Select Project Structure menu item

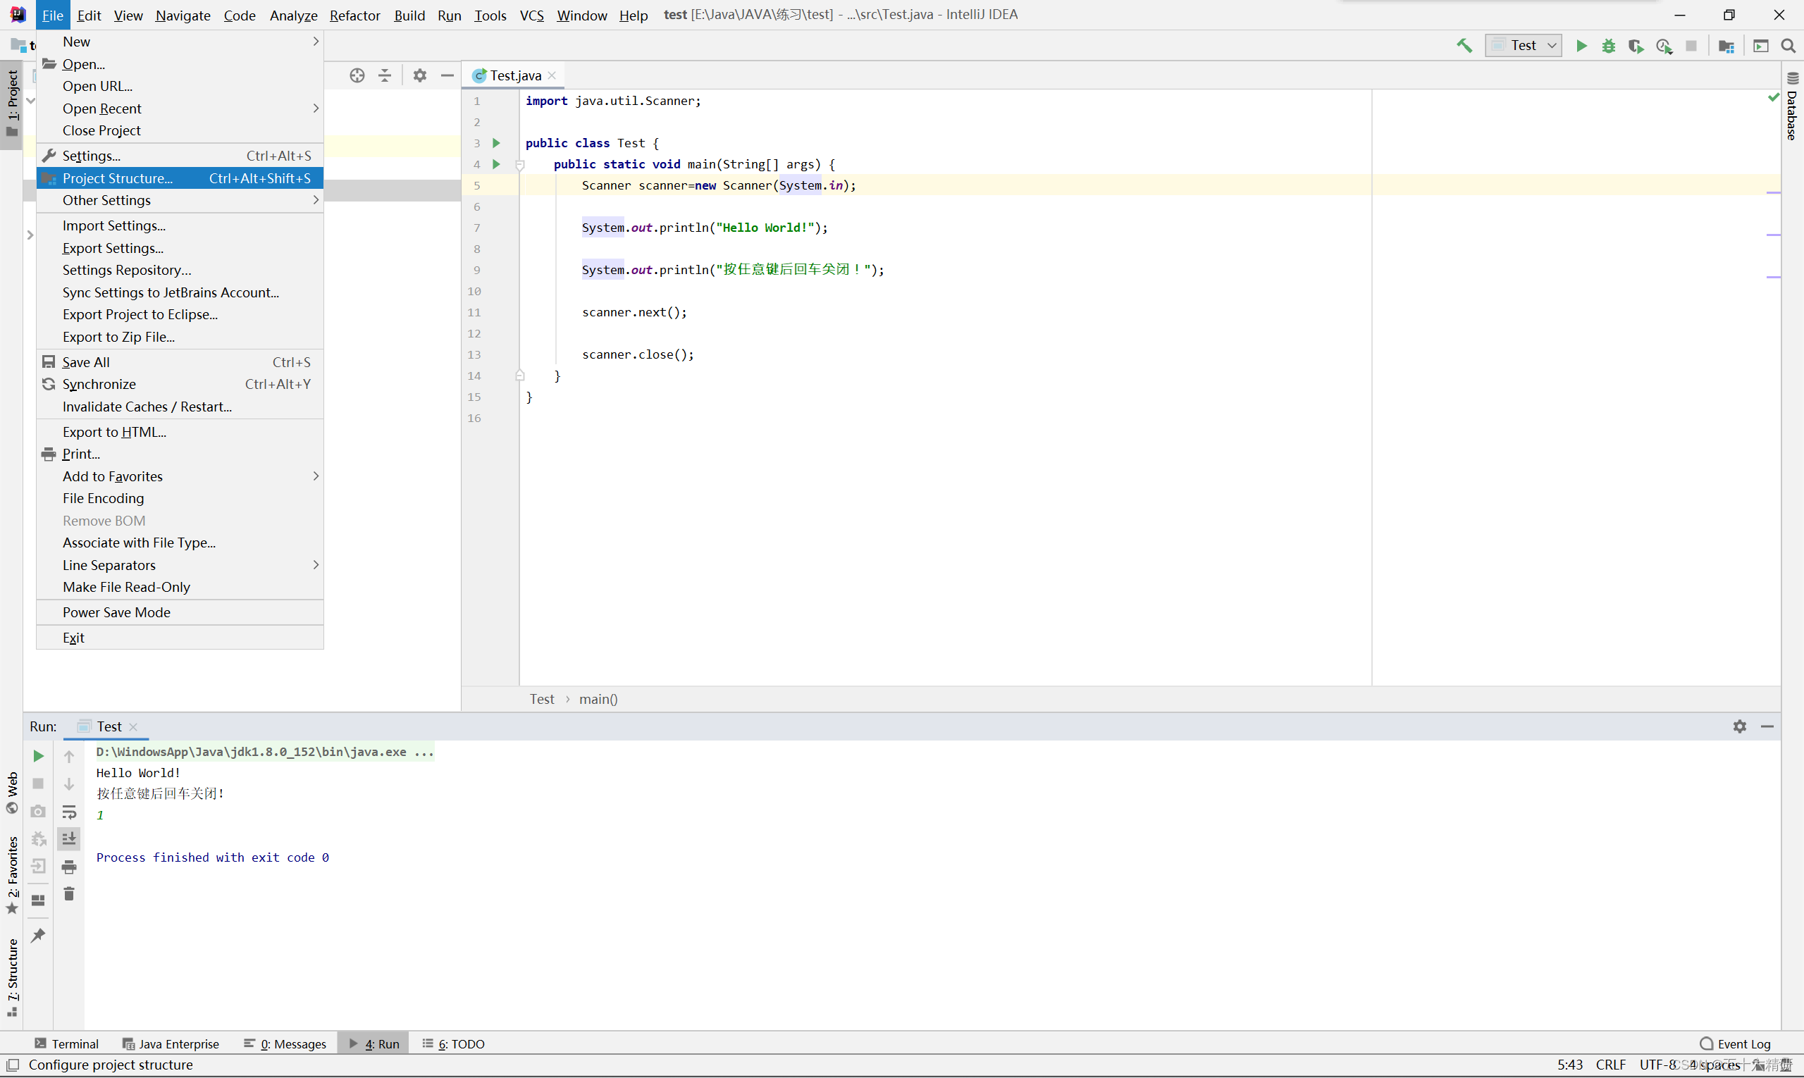[x=118, y=178]
